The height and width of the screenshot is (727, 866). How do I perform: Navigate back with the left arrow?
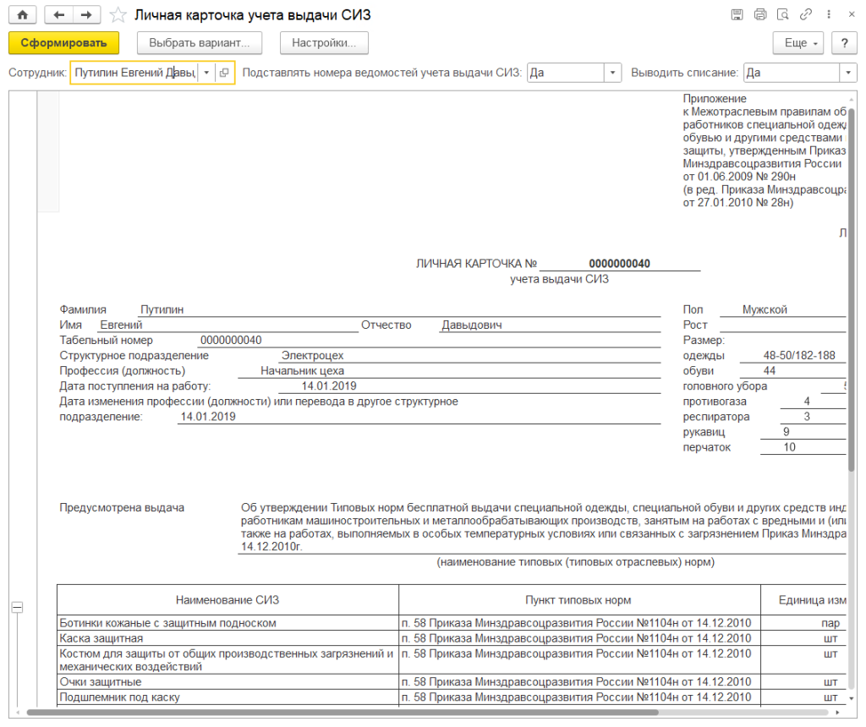pos(58,15)
